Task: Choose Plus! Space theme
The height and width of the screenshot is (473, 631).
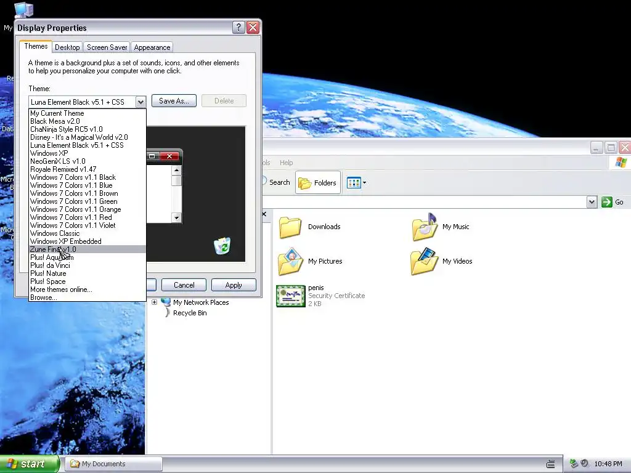Action: click(88, 282)
